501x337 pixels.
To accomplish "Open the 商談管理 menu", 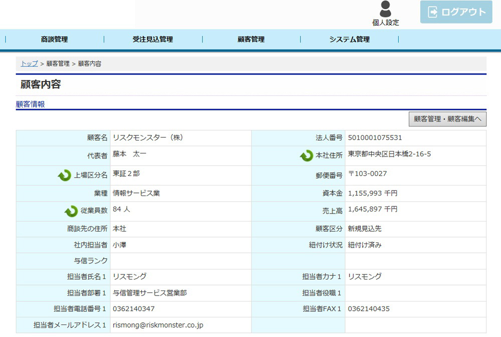I will coord(54,39).
